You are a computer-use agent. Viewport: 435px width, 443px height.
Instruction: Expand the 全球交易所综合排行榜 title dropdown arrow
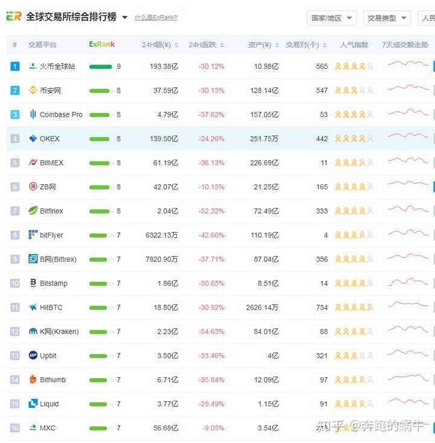(125, 18)
